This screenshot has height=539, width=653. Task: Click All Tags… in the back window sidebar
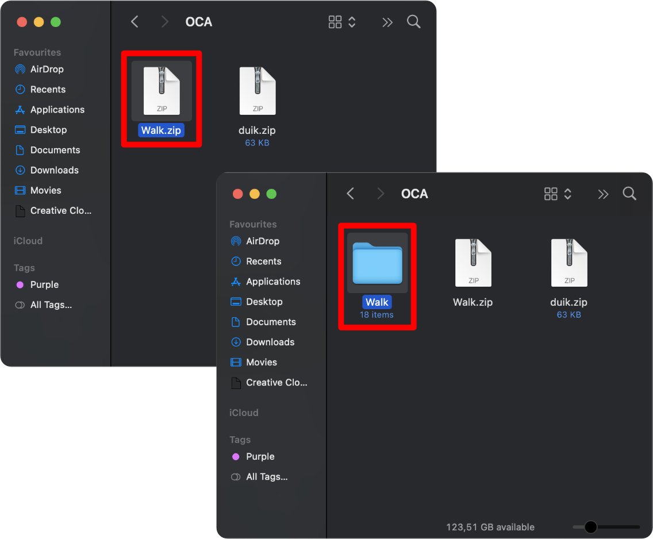click(x=51, y=305)
